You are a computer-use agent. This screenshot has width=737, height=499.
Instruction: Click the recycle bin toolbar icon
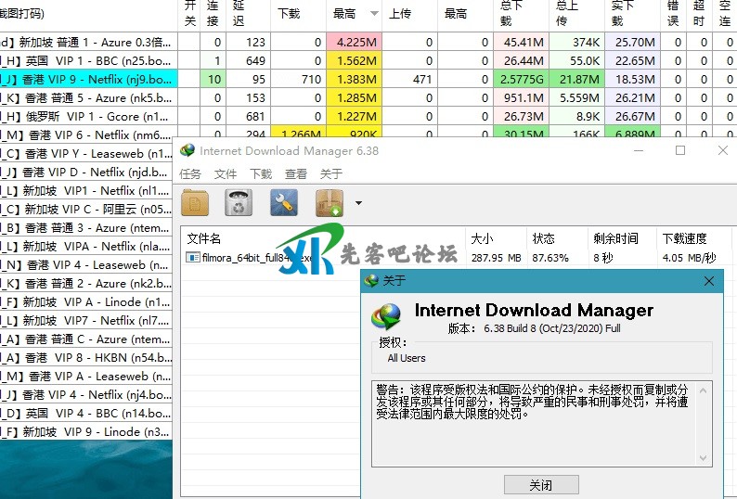(239, 202)
